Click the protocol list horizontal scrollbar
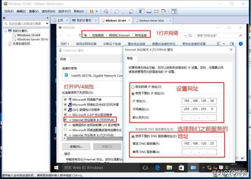Viewport: 251px width, 179px height. click(95, 138)
